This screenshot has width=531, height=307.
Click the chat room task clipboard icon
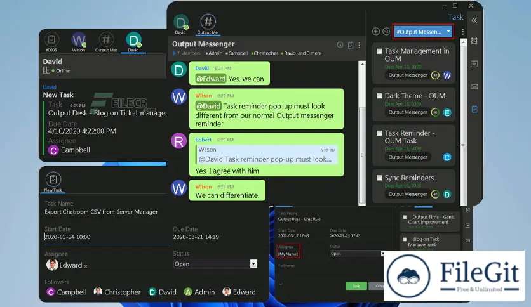click(x=350, y=45)
